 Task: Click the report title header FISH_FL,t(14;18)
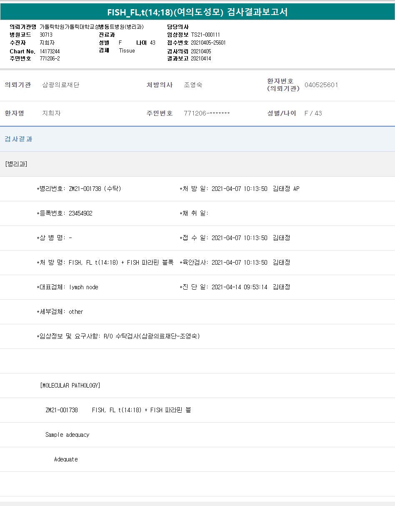point(197,12)
